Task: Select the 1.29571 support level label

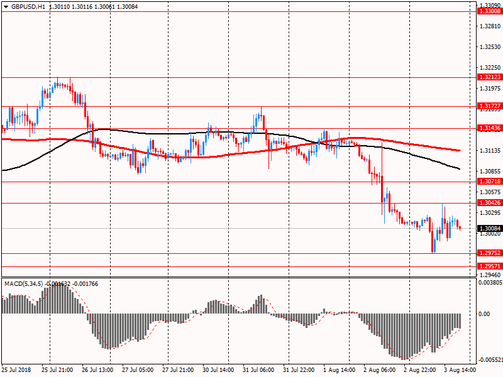Action: coord(489,266)
